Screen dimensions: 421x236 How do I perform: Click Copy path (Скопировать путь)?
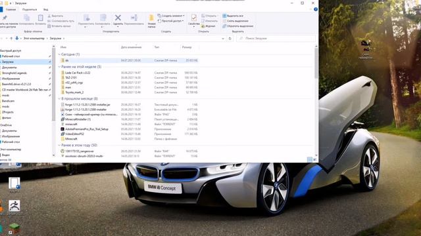[x=61, y=21]
